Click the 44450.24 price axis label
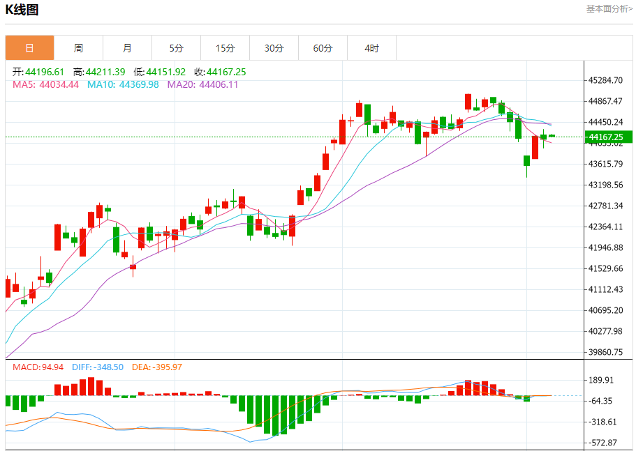Image resolution: width=636 pixels, height=451 pixels. click(605, 122)
